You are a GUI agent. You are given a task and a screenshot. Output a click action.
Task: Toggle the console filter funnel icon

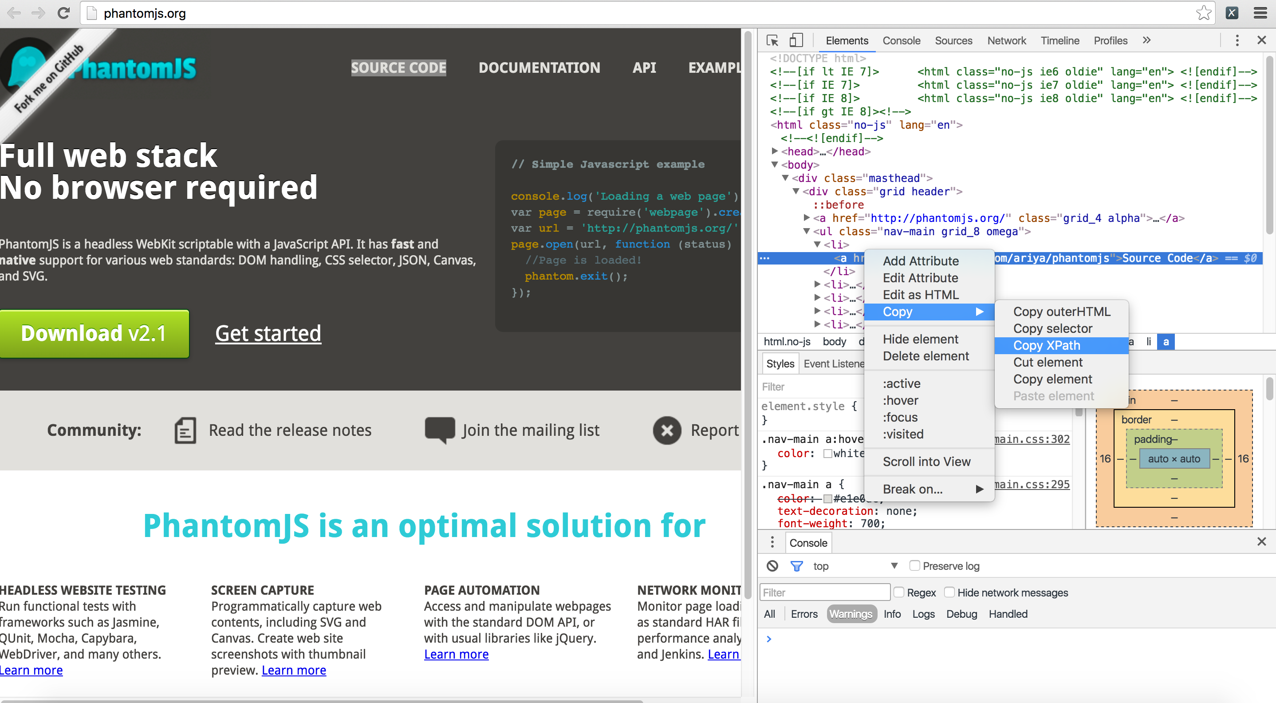[796, 566]
